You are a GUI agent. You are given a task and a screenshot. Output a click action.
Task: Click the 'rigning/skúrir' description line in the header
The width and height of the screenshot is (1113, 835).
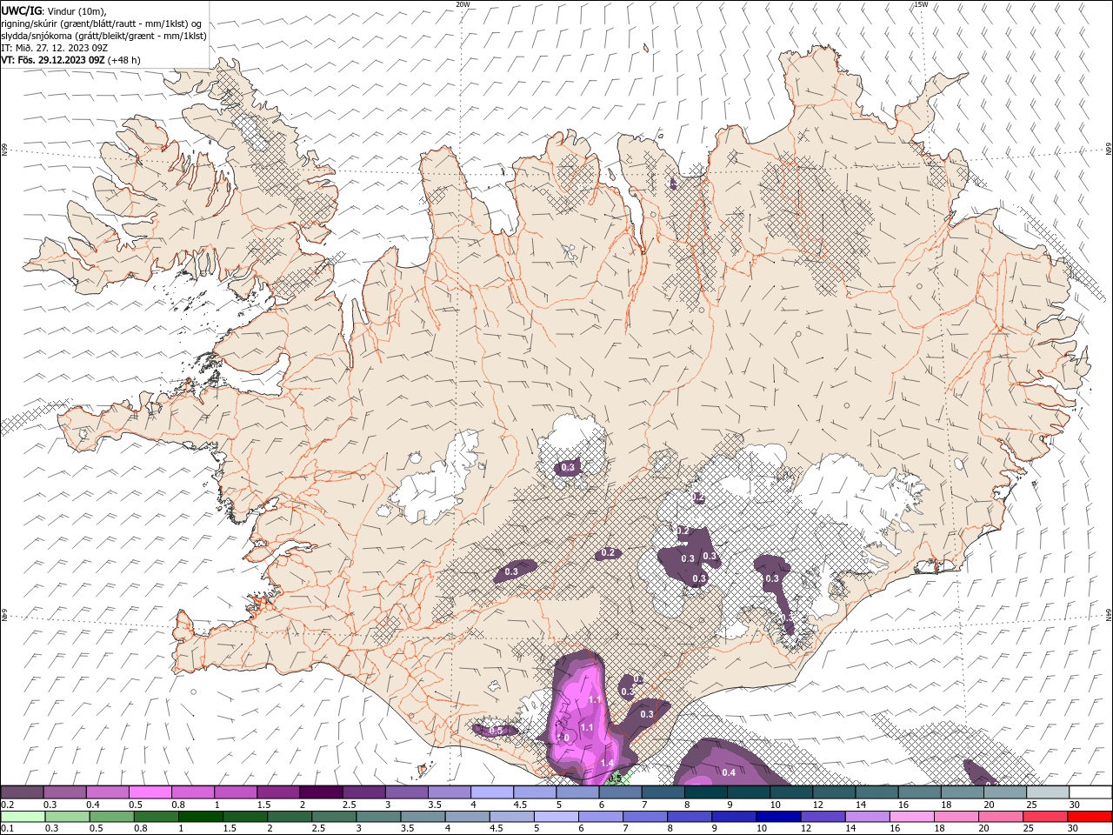coord(102,23)
